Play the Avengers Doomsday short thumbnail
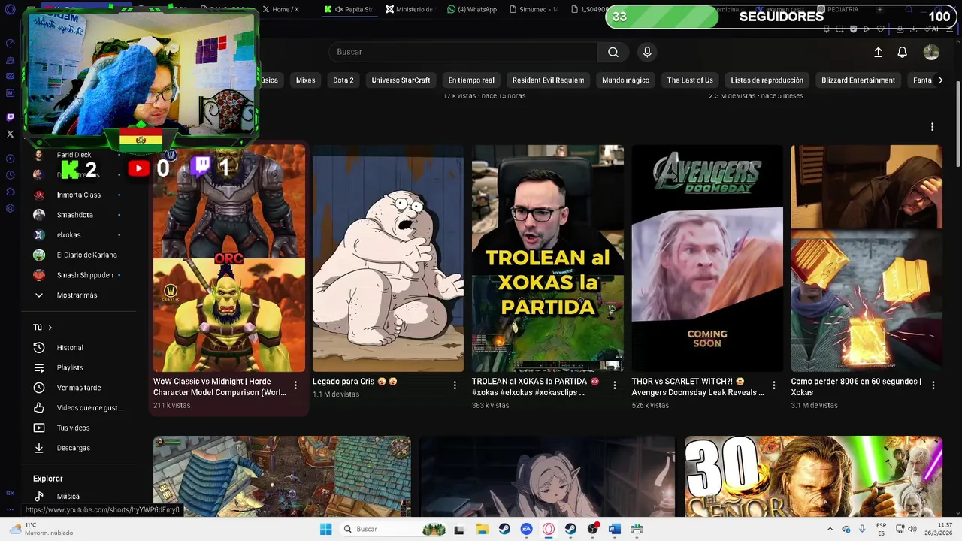The image size is (962, 541). tap(707, 258)
